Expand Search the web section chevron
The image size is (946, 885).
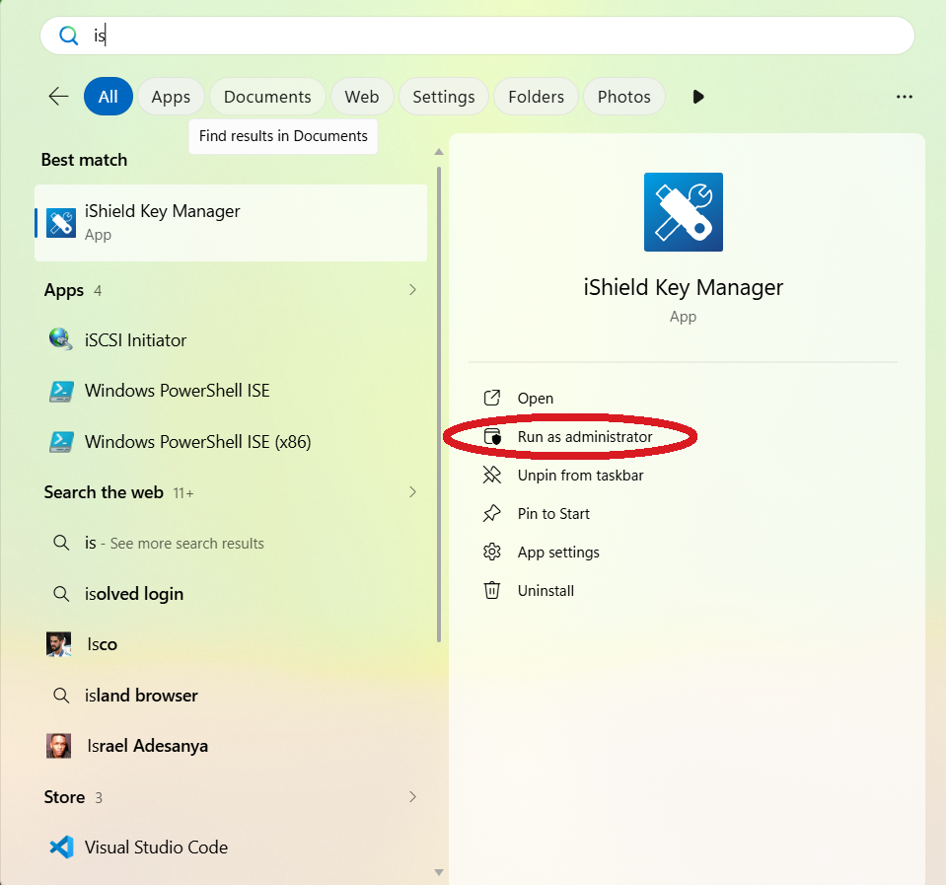click(x=412, y=492)
